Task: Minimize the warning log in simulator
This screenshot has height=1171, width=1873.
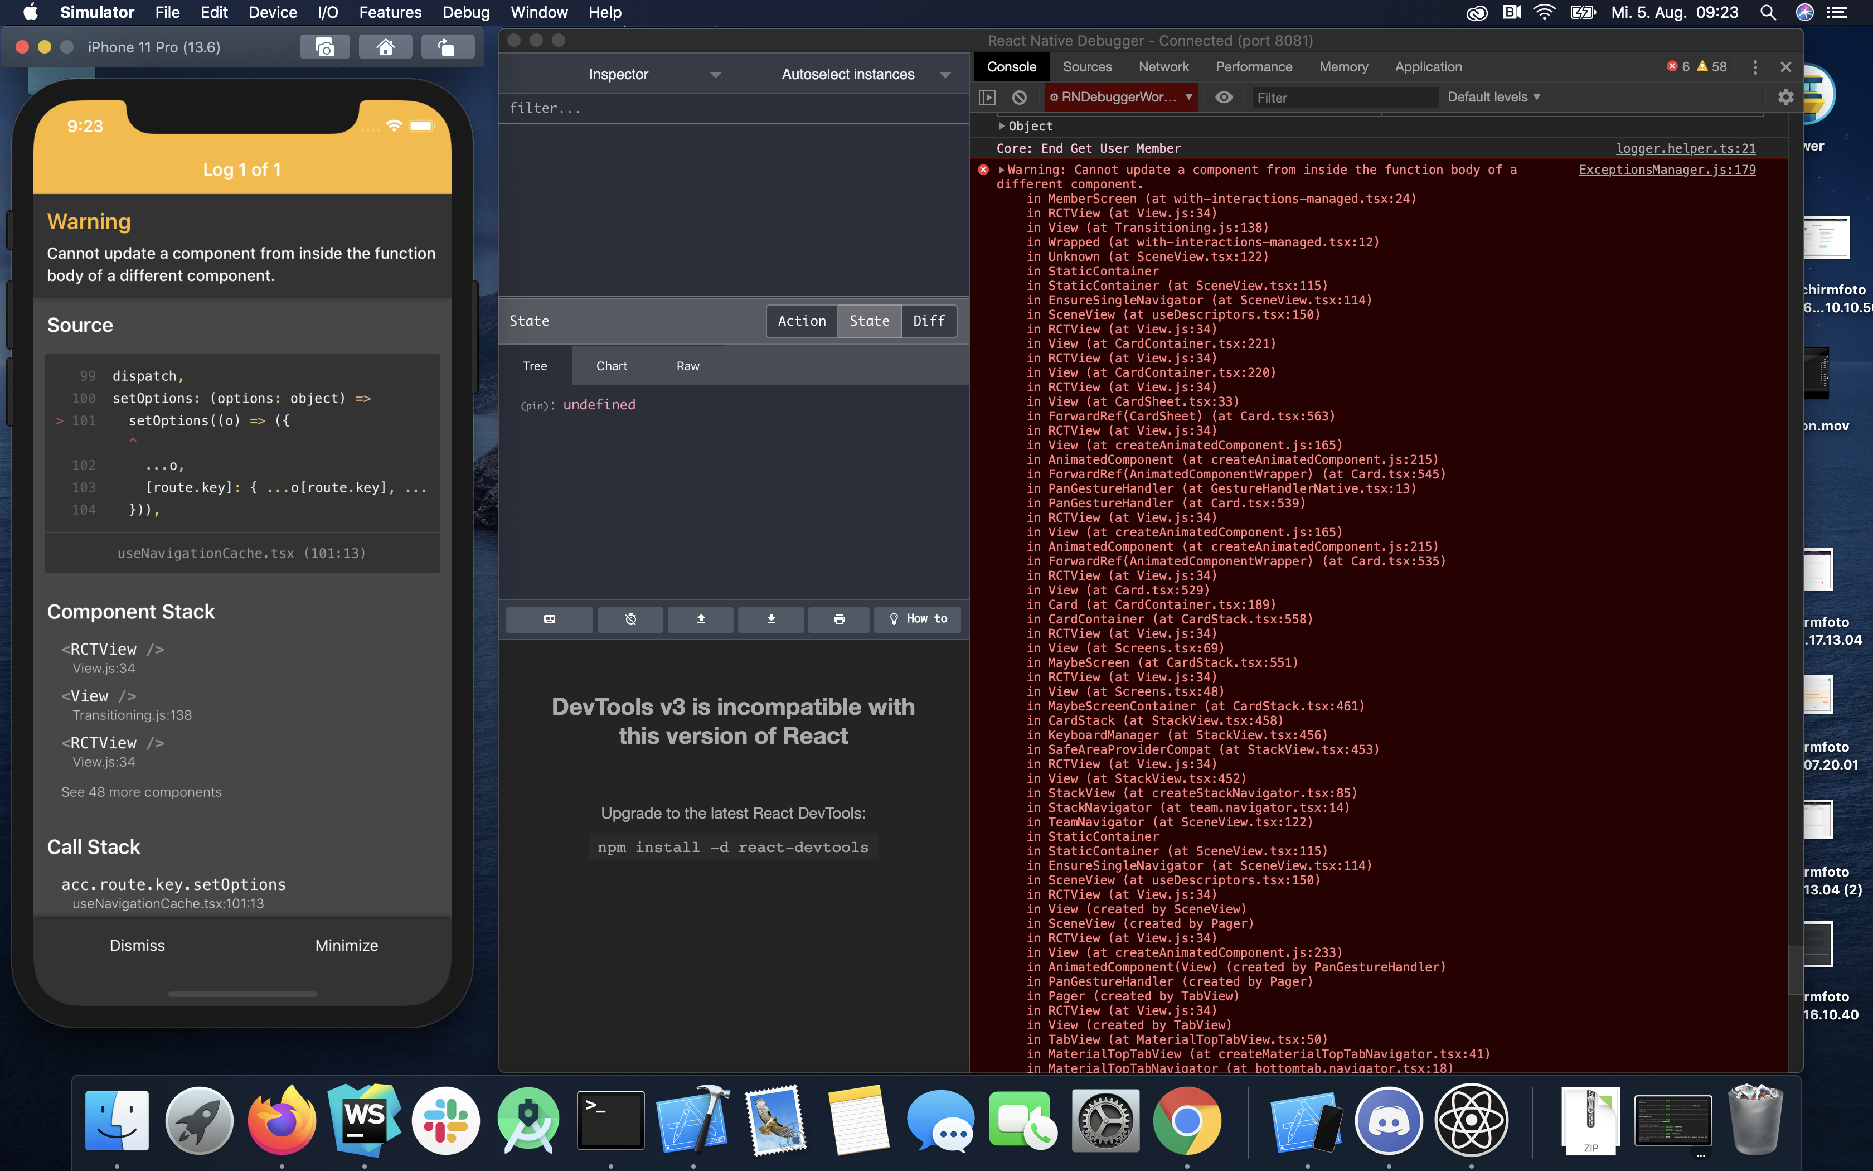Action: pos(347,946)
